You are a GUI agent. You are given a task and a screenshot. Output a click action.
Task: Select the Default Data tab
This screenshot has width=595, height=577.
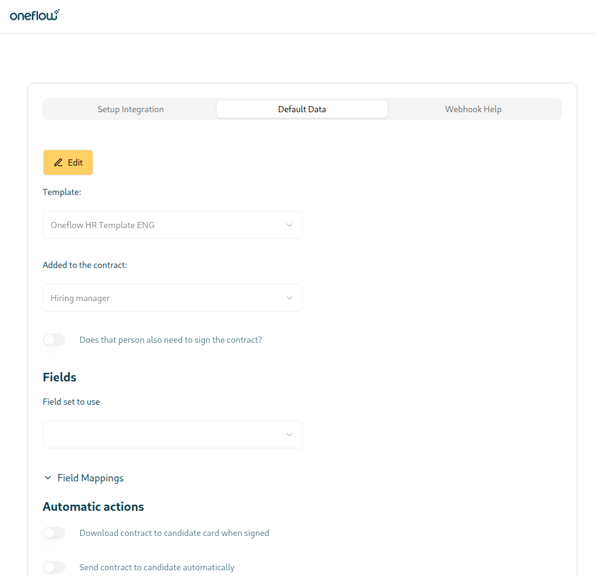[x=302, y=109]
